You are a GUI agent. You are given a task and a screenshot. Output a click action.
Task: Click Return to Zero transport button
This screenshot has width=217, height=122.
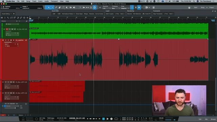[x=99, y=119]
